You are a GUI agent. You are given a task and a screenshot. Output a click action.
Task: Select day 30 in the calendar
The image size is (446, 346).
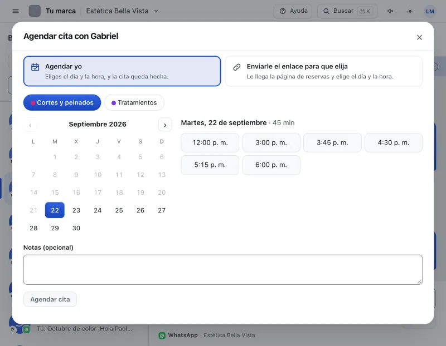(76, 228)
